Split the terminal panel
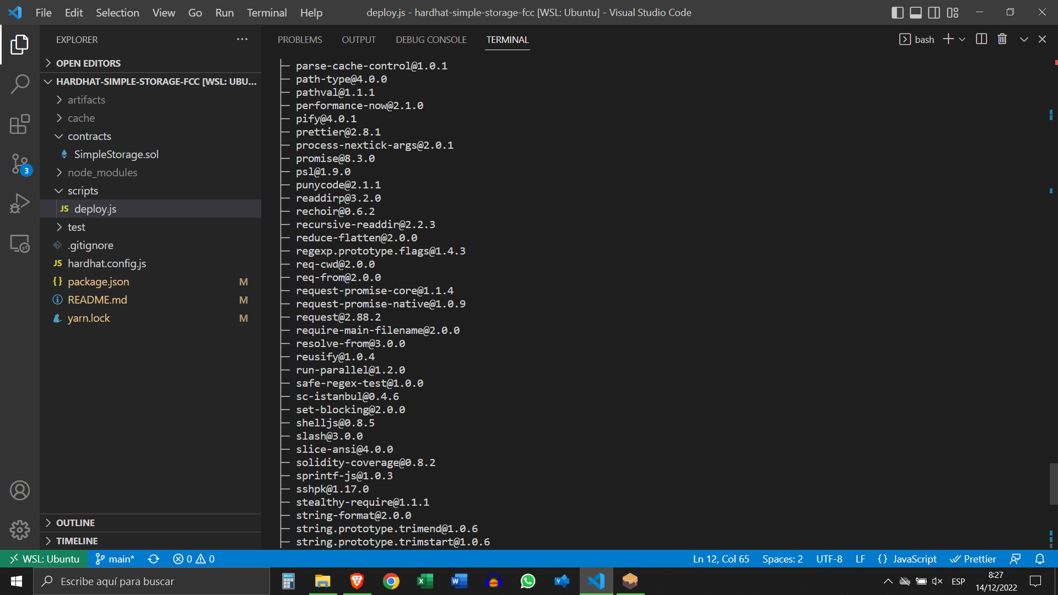Viewport: 1058px width, 595px height. [x=981, y=39]
